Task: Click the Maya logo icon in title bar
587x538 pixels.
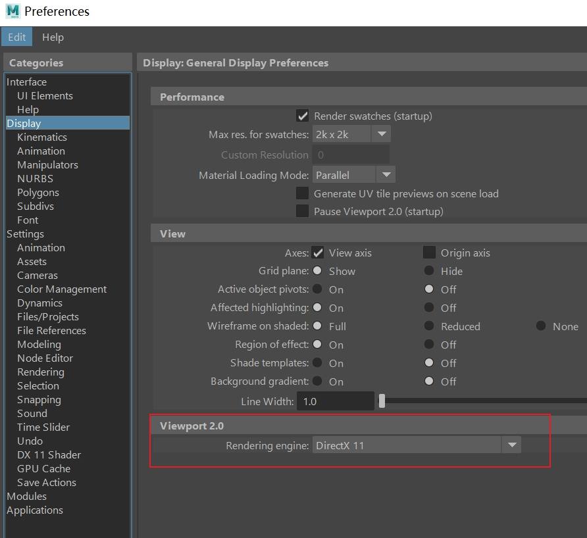Action: pyautogui.click(x=13, y=11)
